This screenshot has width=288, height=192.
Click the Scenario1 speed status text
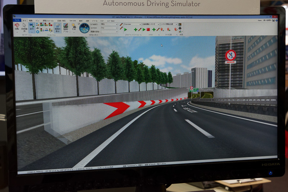click(x=144, y=164)
